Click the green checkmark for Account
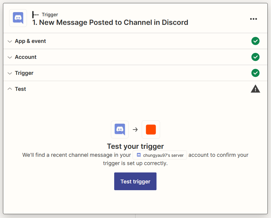This screenshot has height=218, width=271. [x=255, y=57]
